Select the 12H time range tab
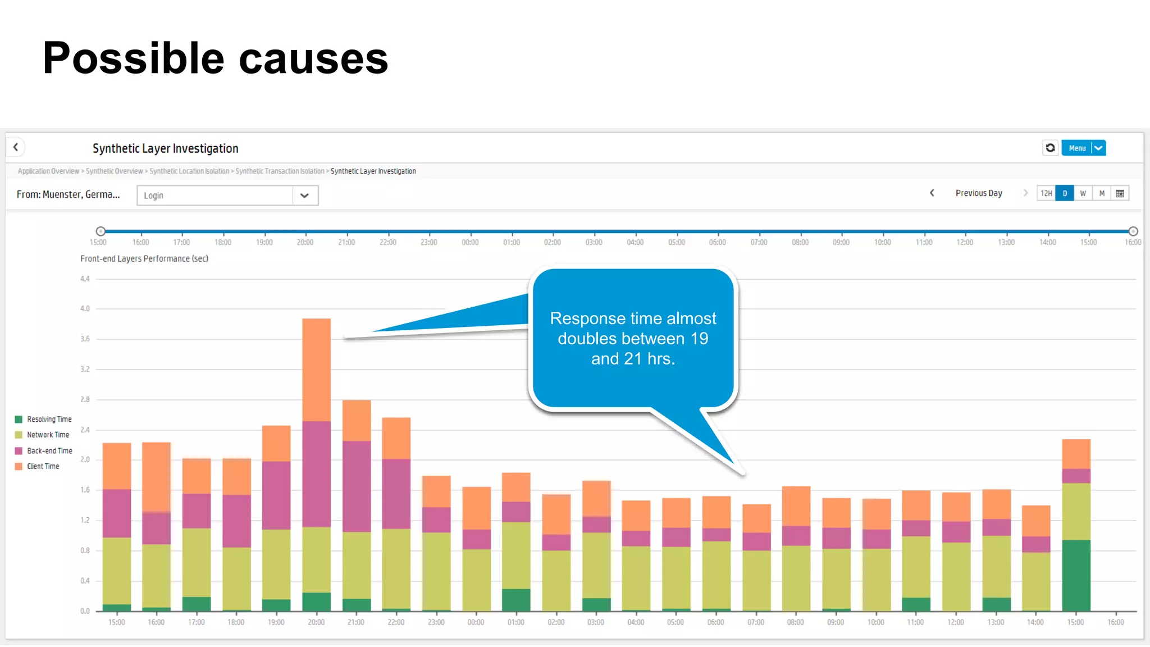This screenshot has width=1150, height=647. (x=1046, y=193)
